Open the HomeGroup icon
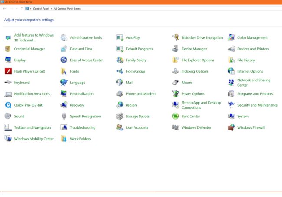Image resolution: width=282 pixels, height=197 pixels. point(120,71)
